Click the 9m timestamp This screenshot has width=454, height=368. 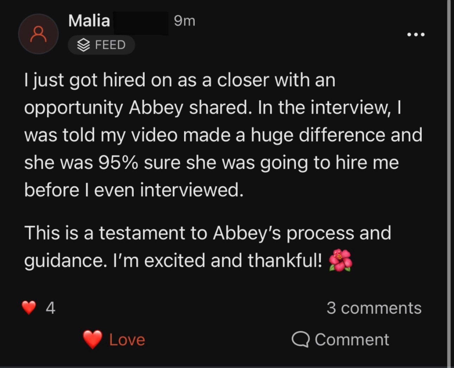(184, 20)
